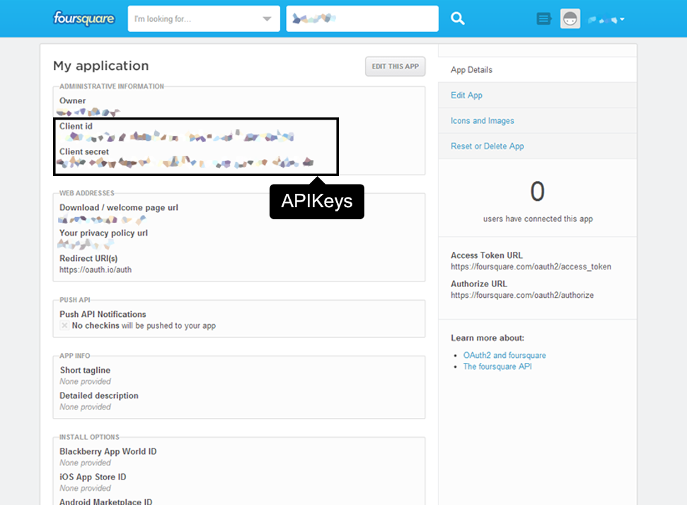
Task: Click the user avatar picture
Action: [570, 19]
